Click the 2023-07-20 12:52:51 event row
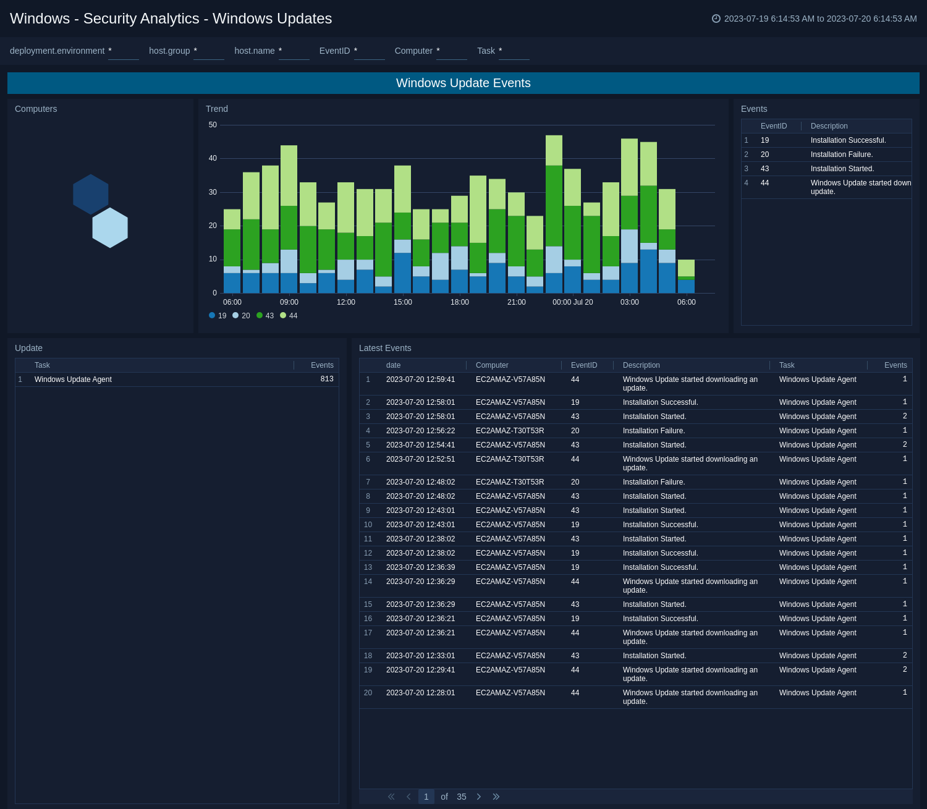The height and width of the screenshot is (809, 927). pyautogui.click(x=635, y=464)
